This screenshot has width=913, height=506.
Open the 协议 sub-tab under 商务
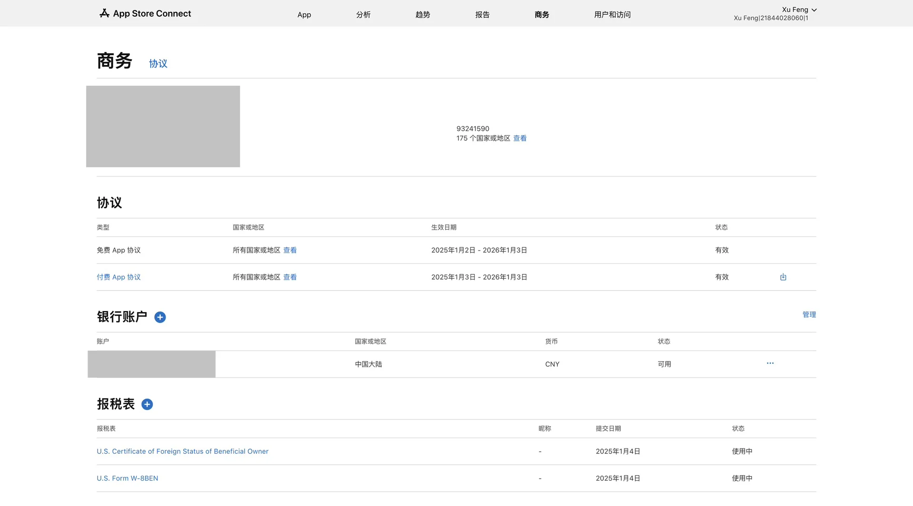(157, 63)
